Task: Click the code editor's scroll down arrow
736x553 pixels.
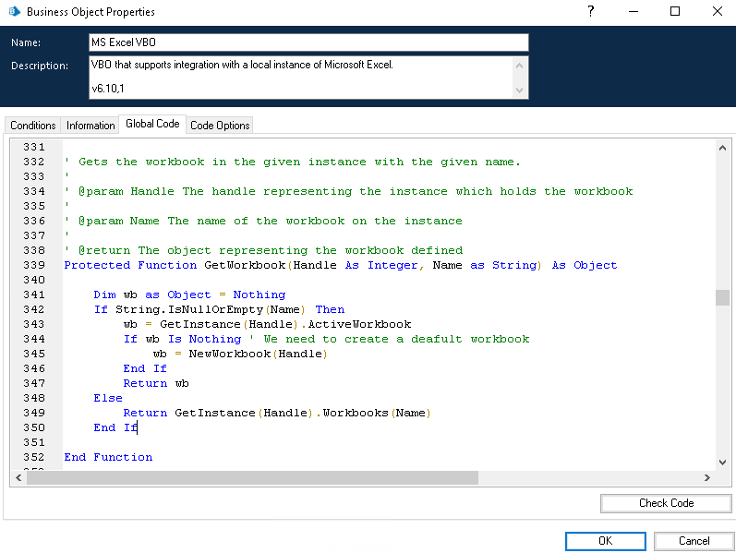Action: (722, 463)
